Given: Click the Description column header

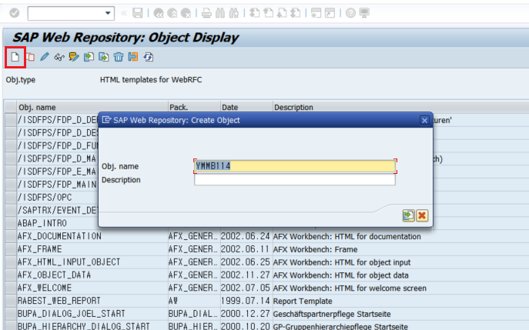Looking at the screenshot, I should click(401, 107).
